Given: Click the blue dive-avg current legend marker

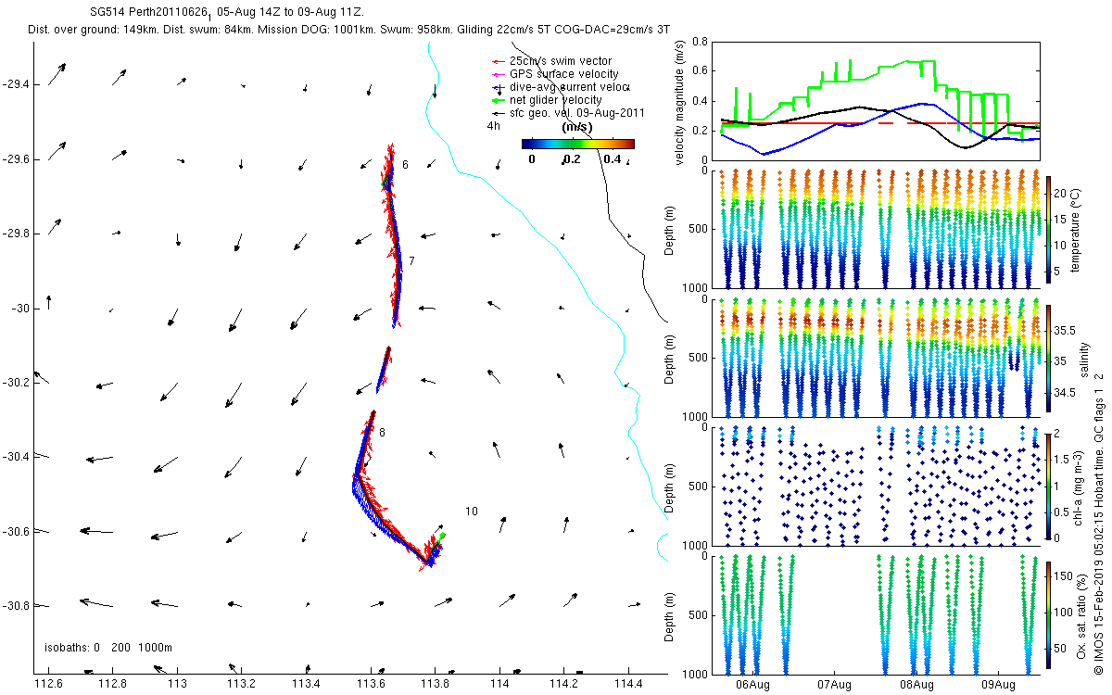Looking at the screenshot, I should coord(499,87).
